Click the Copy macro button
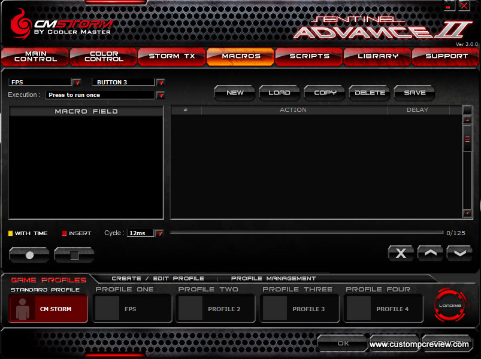The height and width of the screenshot is (359, 481). (325, 93)
